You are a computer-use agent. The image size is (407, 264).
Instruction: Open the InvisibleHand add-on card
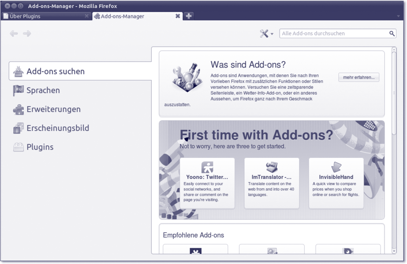coord(336,183)
